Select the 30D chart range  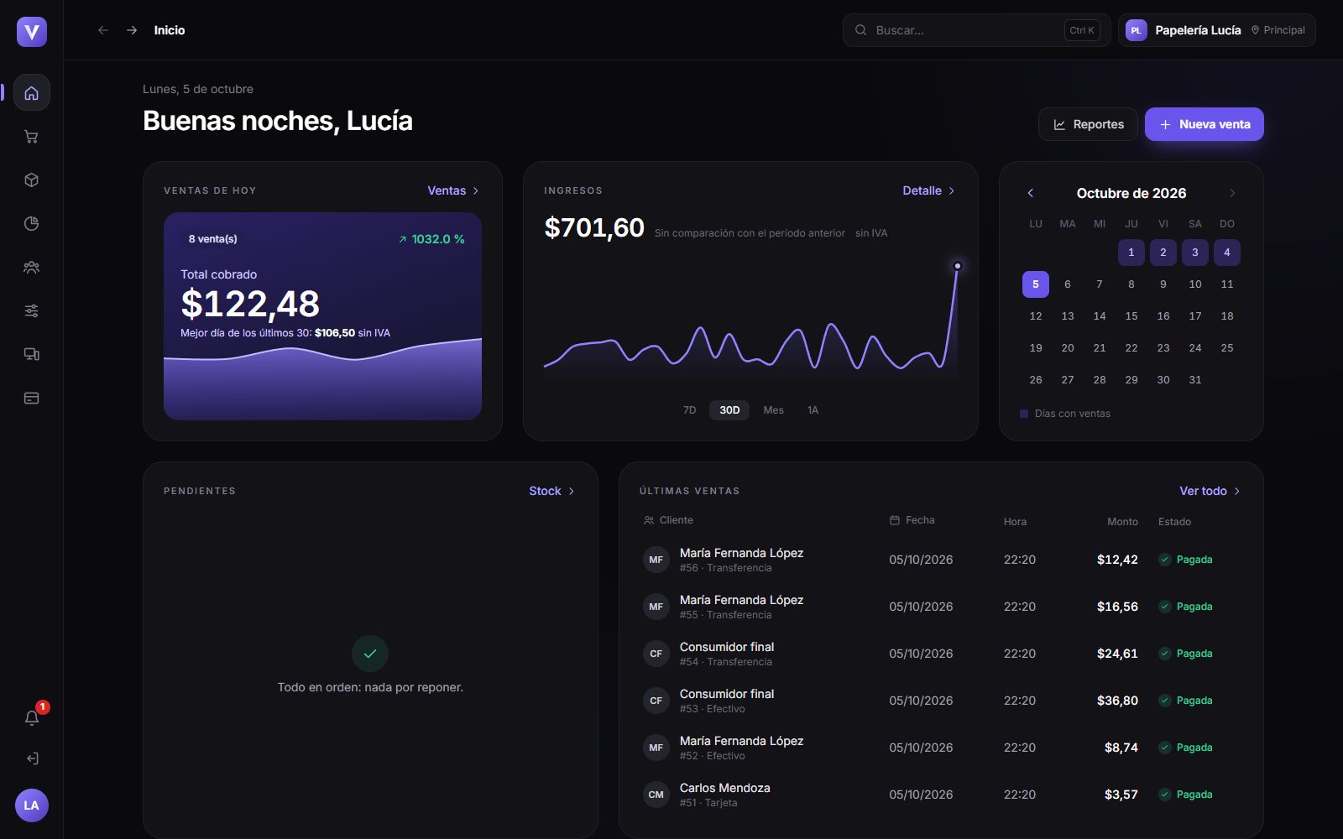[729, 410]
